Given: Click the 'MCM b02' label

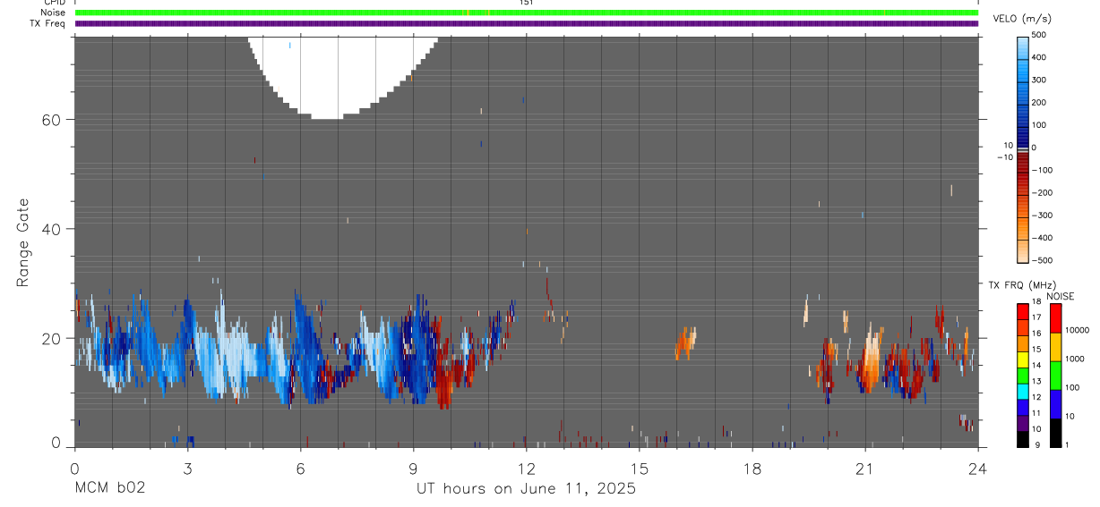Looking at the screenshot, I should coord(109,488).
